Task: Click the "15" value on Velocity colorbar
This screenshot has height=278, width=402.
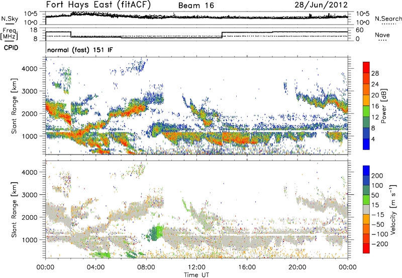Action: point(375,205)
